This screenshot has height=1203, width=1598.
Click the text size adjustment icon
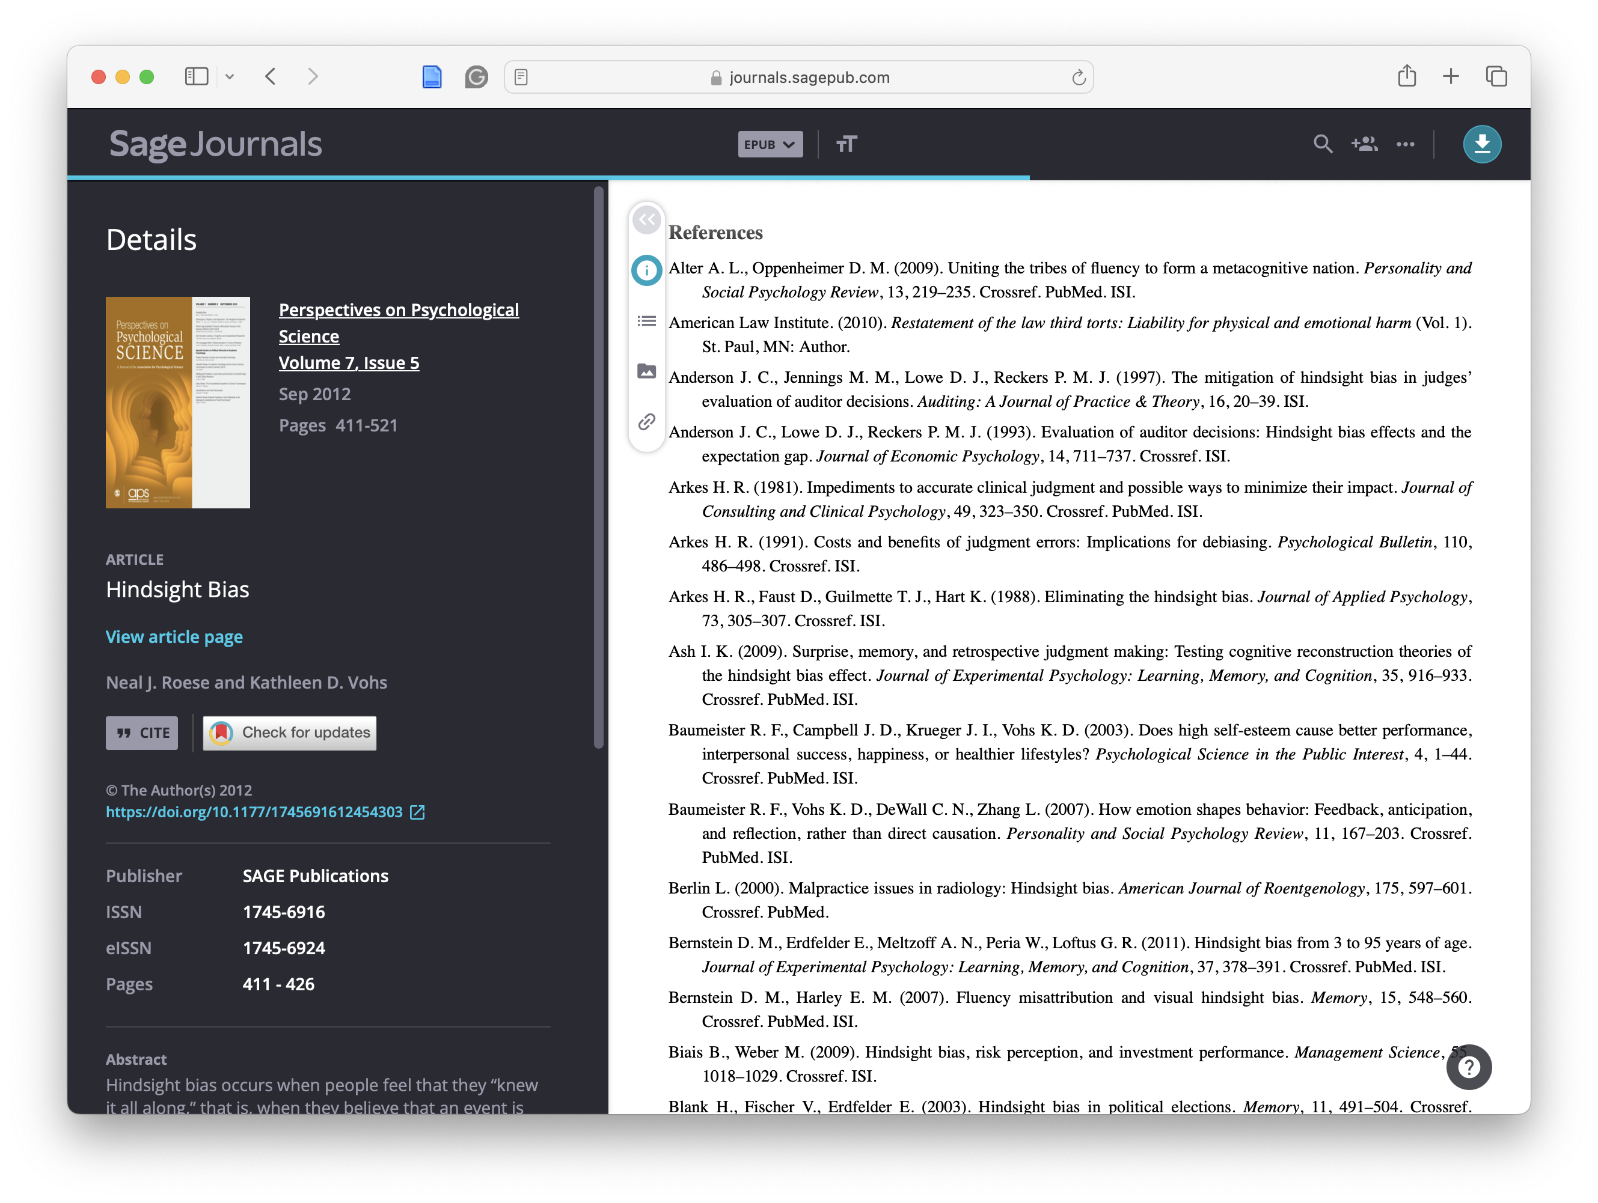846,144
